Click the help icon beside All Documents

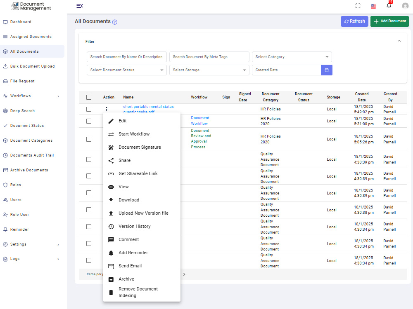point(114,22)
